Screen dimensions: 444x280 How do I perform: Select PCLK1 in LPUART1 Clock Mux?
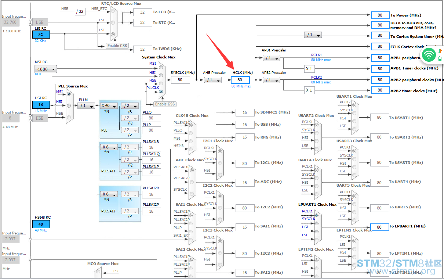point(316,215)
